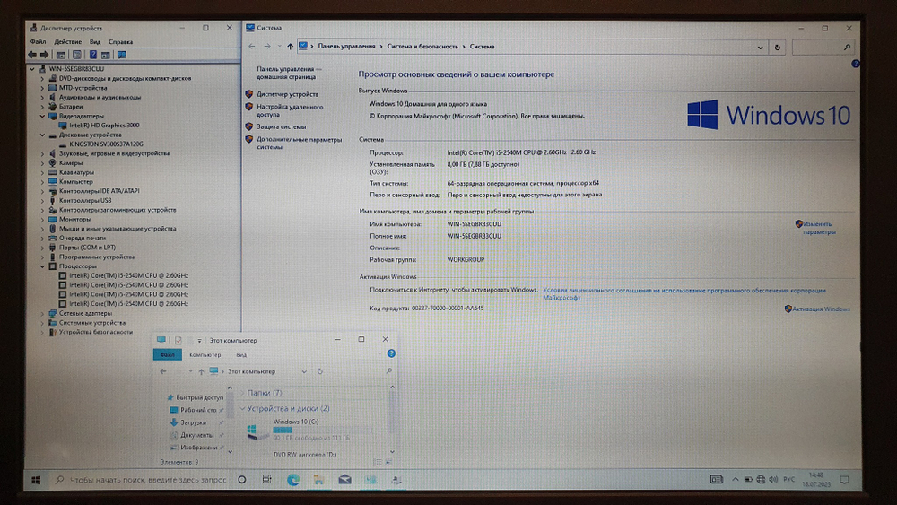Click scan-for-hardware monitor icon in Device Manager toolbar
The height and width of the screenshot is (505, 897).
pos(121,55)
